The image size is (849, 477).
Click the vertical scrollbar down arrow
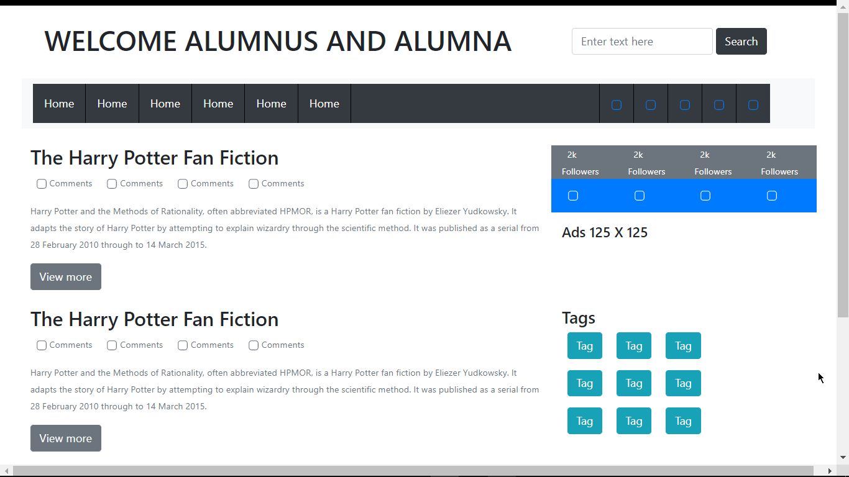[843, 458]
